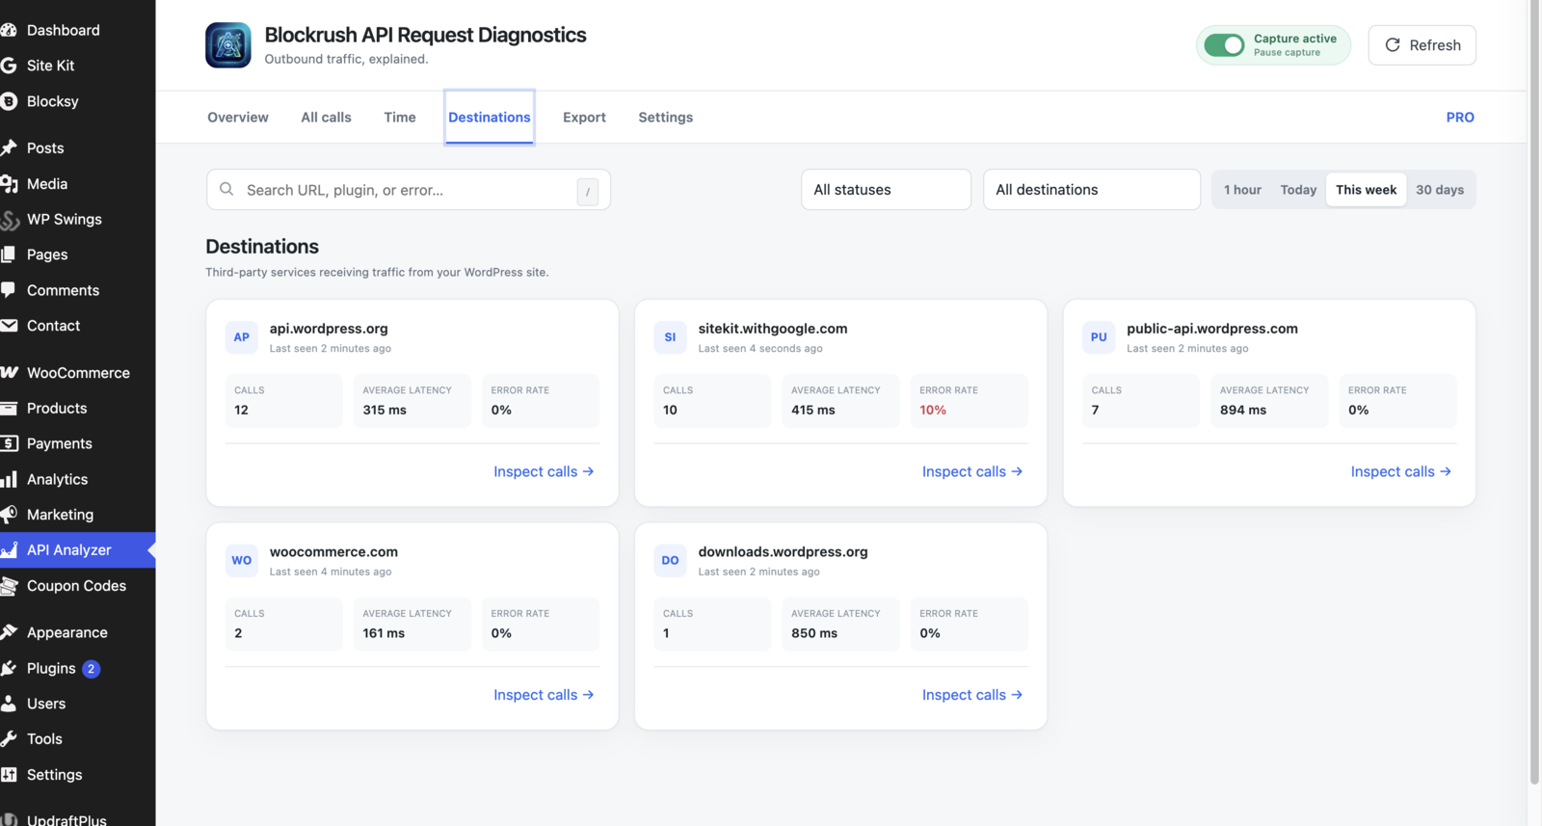Click the Appearance brush icon
The image size is (1542, 826).
tap(9, 632)
